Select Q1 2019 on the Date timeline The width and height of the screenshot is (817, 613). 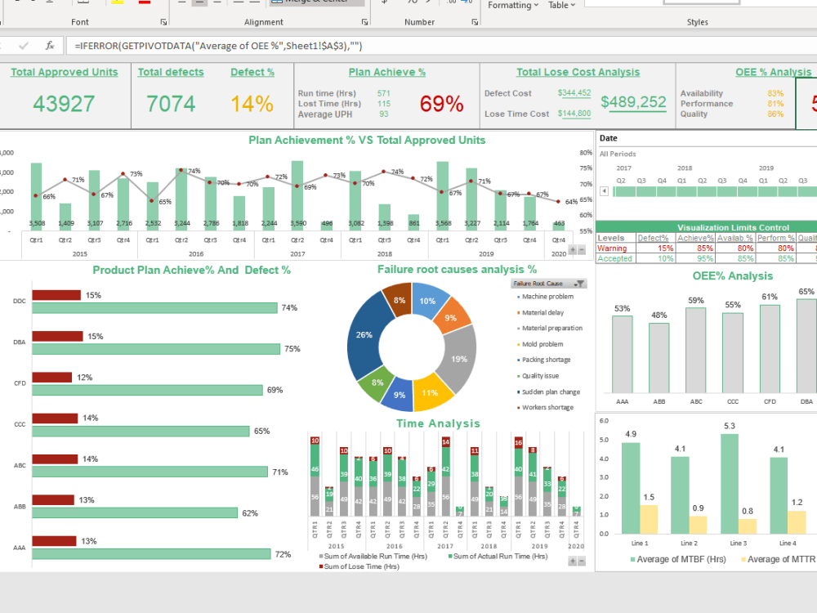coord(764,191)
